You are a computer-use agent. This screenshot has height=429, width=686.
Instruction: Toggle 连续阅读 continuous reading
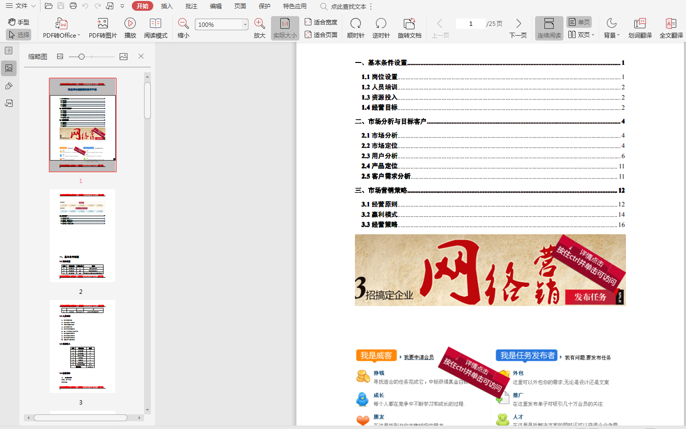[x=549, y=28]
